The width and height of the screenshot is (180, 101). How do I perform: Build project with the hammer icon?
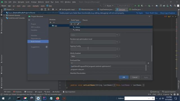click(x=101, y=6)
